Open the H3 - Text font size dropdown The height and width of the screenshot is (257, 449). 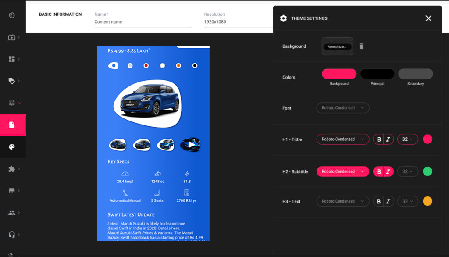(x=407, y=201)
